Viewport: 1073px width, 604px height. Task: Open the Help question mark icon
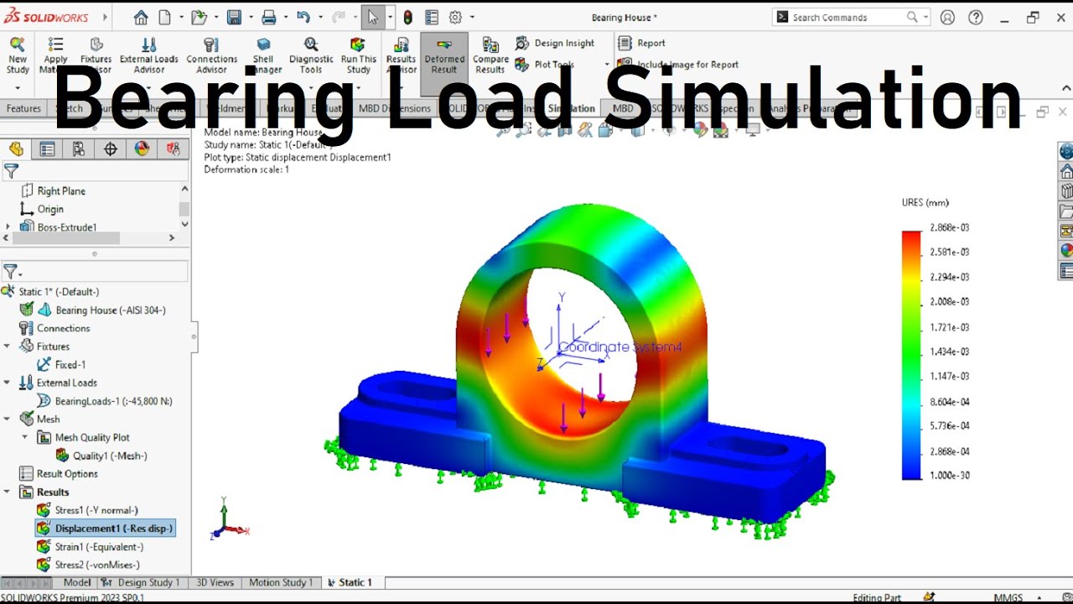(x=976, y=18)
